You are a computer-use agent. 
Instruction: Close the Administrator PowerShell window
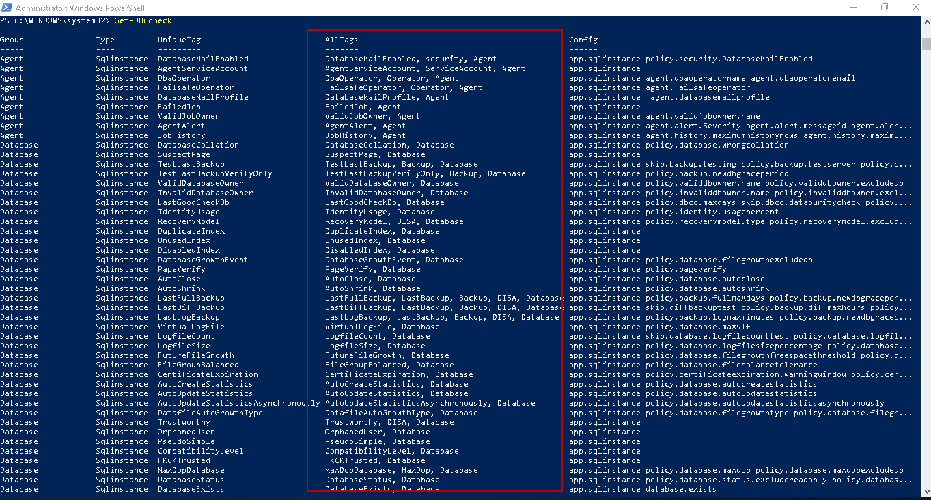pyautogui.click(x=915, y=8)
